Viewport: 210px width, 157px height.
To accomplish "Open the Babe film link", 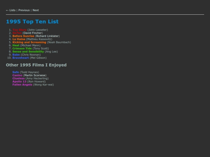I will coord(16,55).
